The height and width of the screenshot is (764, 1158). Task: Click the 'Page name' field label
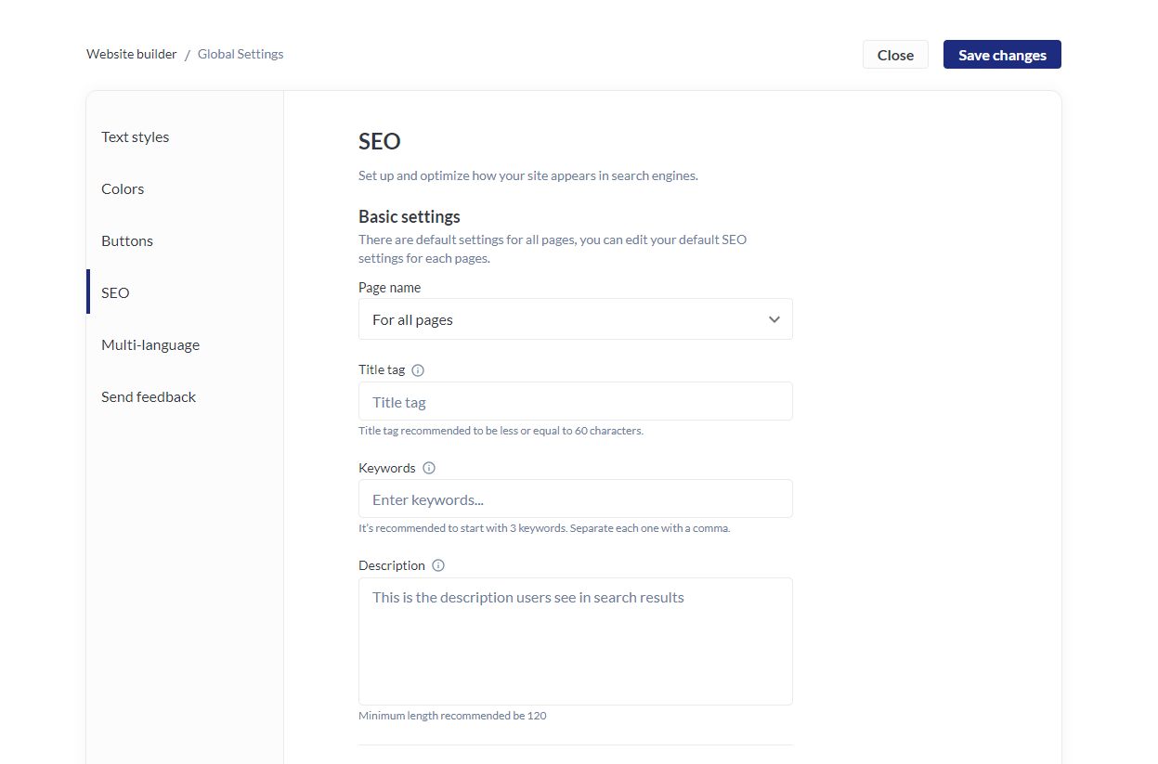pyautogui.click(x=389, y=288)
